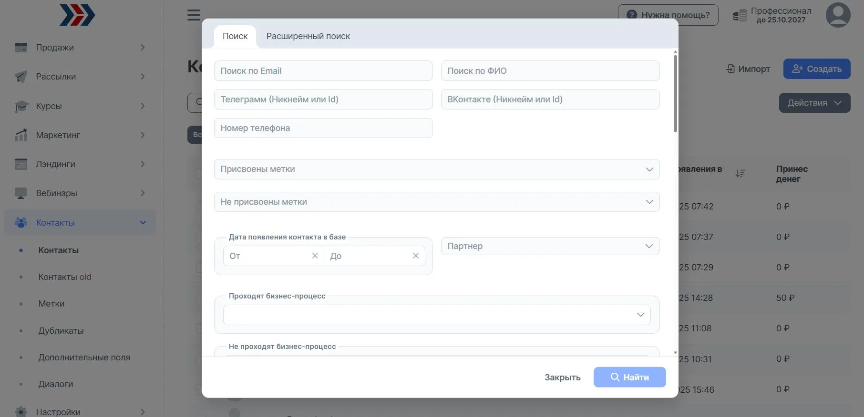864x417 pixels.
Task: Click the Курсы graduation cap icon
Action: click(21, 106)
